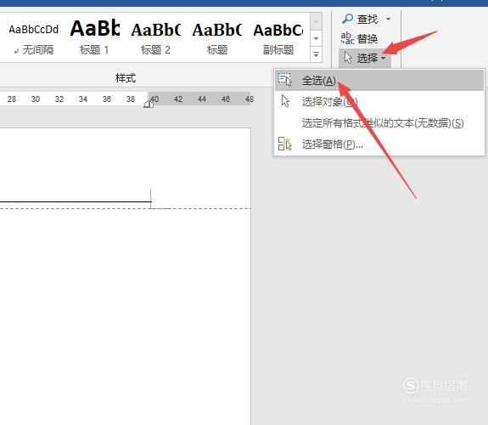Open the 查找 dropdown arrow
488x425 pixels.
(x=388, y=20)
